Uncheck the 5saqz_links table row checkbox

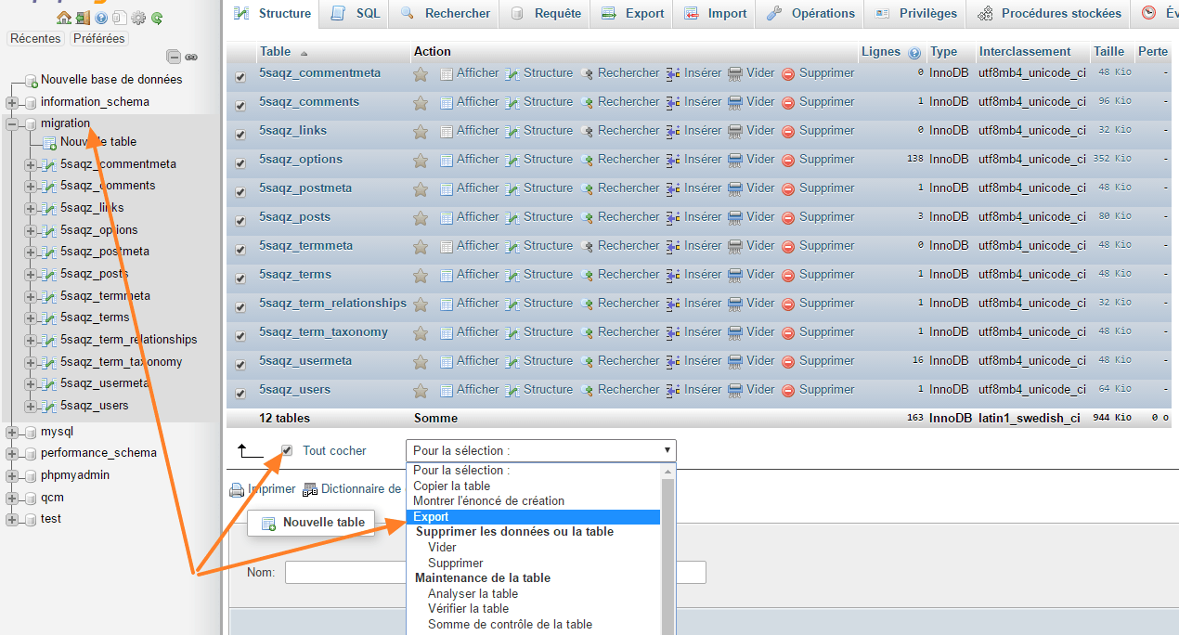tap(240, 130)
